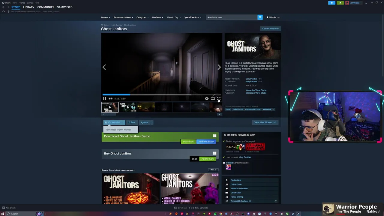Screen dimensions: 384x216
Task: Reload the store page
Action: tap(4, 11)
